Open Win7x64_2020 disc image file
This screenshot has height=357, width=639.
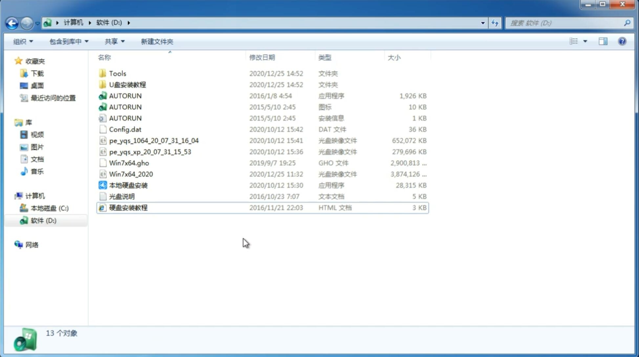point(131,174)
